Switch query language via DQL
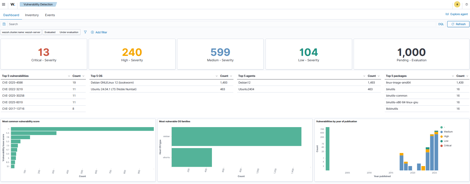470x184 pixels. click(441, 24)
